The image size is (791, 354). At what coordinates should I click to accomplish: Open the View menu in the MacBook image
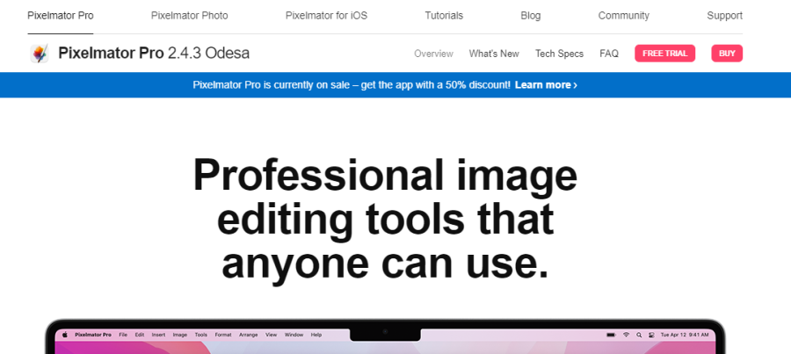[x=272, y=335]
